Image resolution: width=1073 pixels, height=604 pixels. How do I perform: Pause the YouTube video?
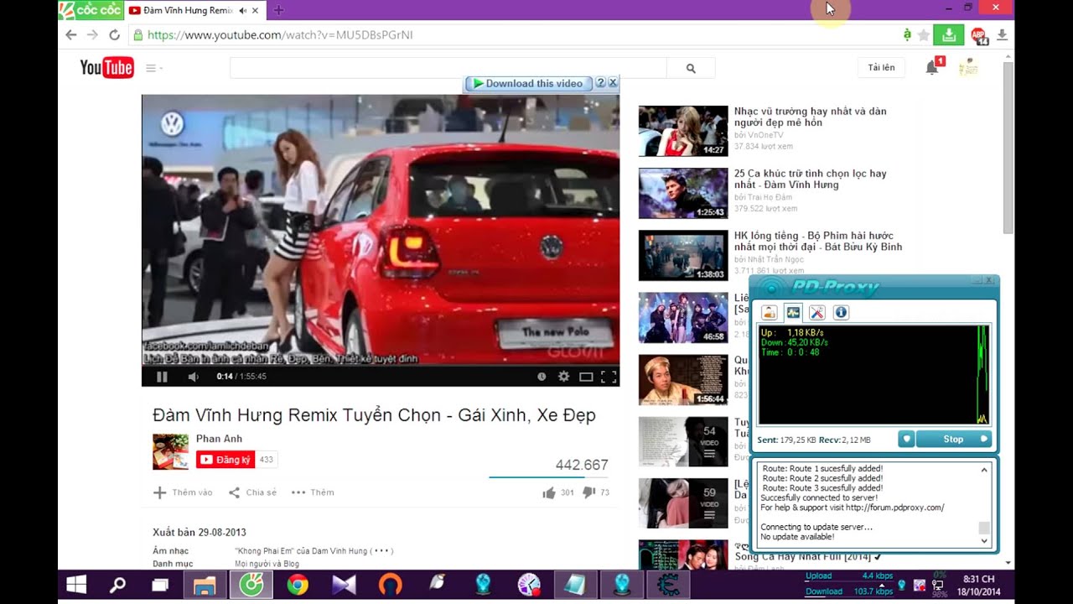162,377
